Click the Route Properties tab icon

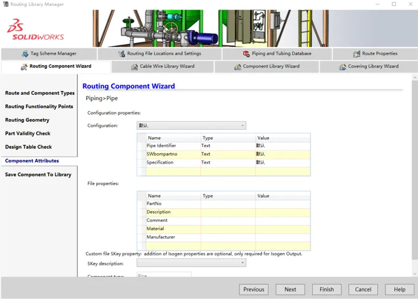pos(357,54)
